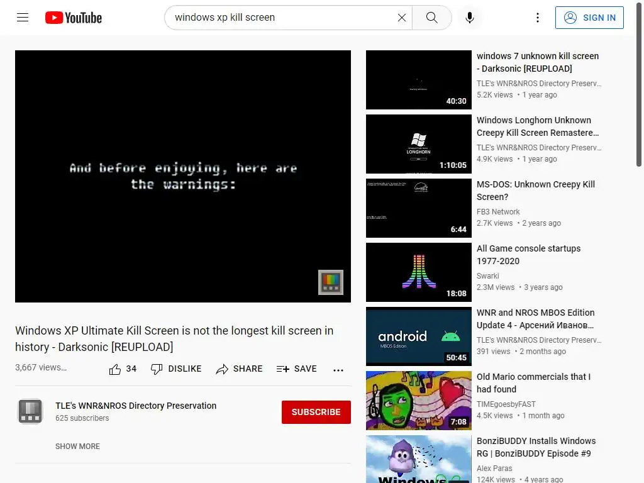644x483 pixels.
Task: Visit TIMEgoesbyFAST channel
Action: click(506, 404)
